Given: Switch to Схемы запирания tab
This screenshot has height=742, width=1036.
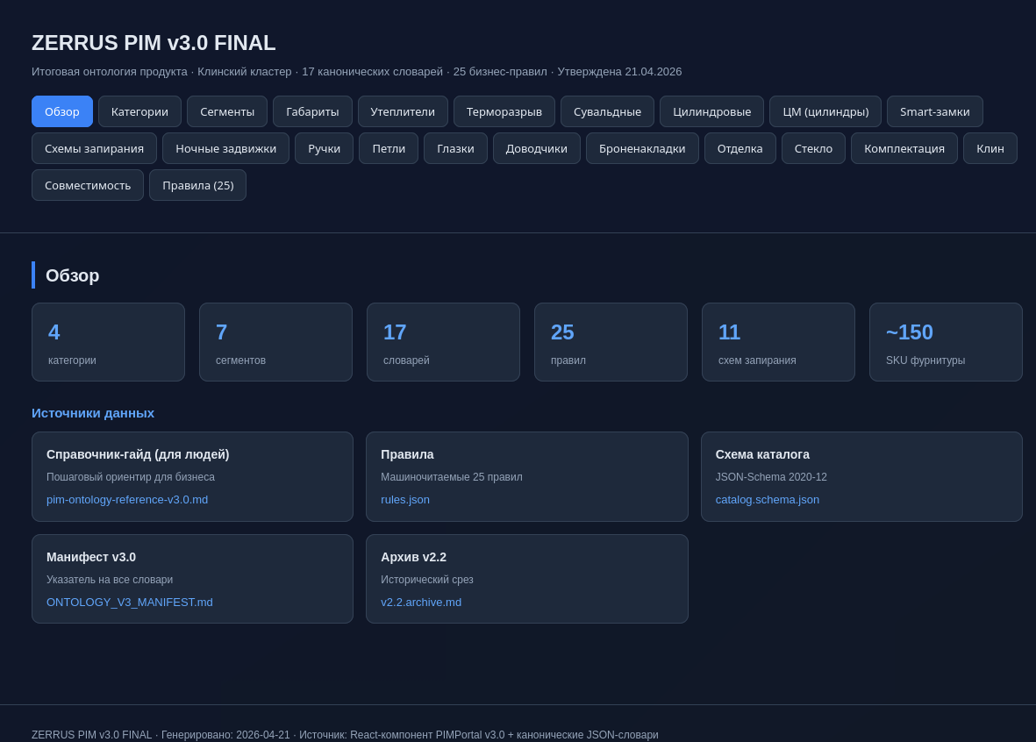Looking at the screenshot, I should pos(94,148).
